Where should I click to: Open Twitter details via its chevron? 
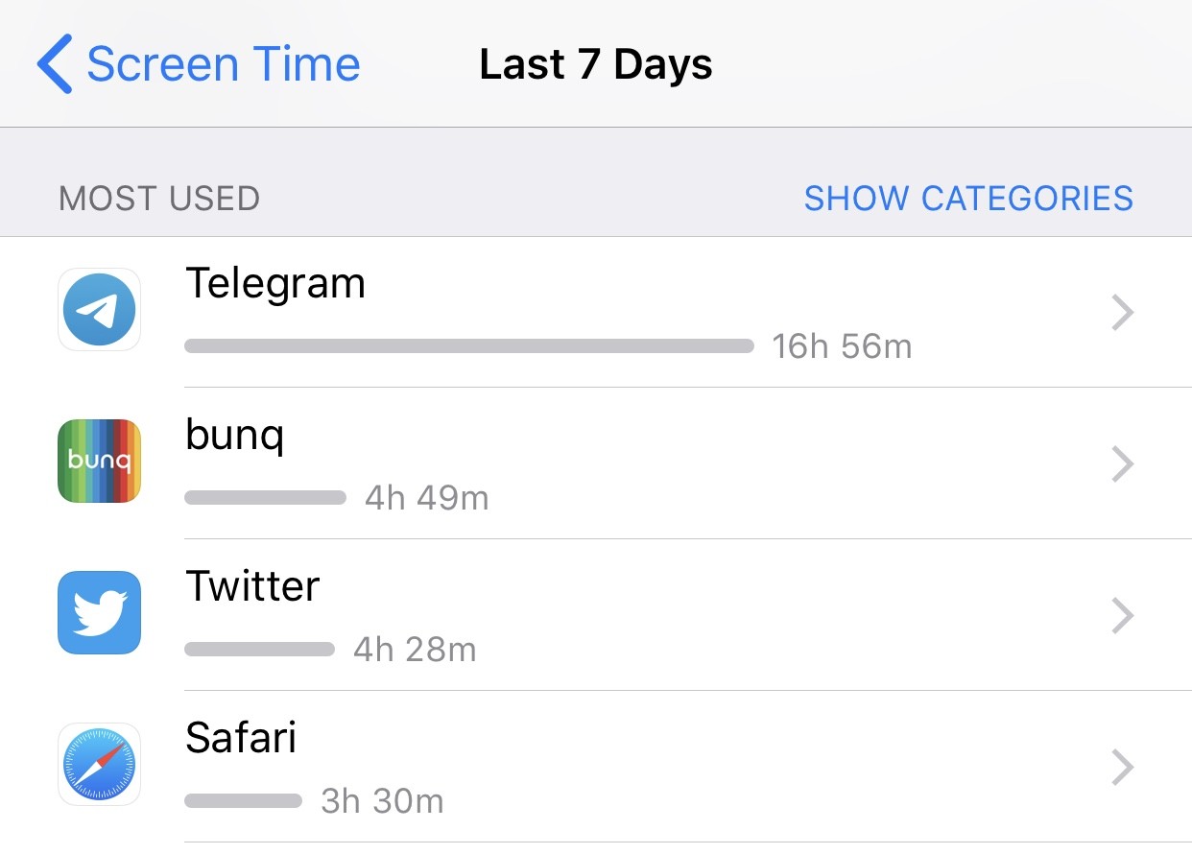1123,615
